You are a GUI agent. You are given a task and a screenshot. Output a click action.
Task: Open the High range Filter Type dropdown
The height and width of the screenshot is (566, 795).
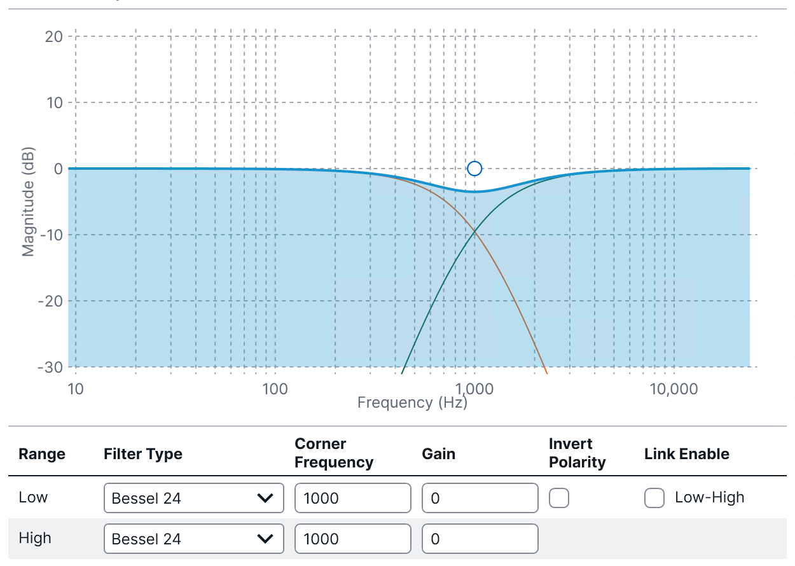coord(193,539)
